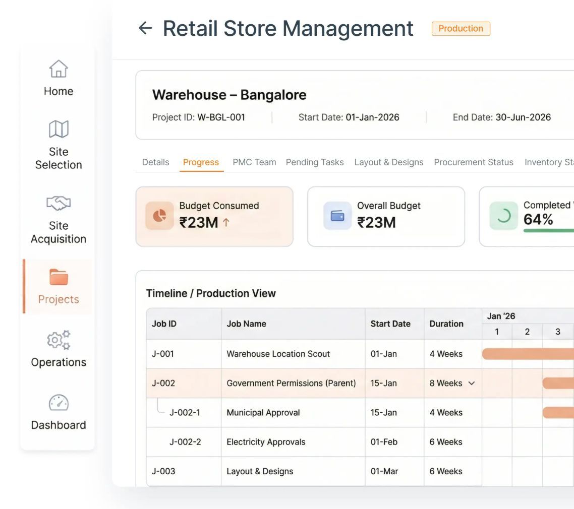Image resolution: width=574 pixels, height=509 pixels.
Task: Click Warehouse Location Scout job name
Action: pos(278,354)
